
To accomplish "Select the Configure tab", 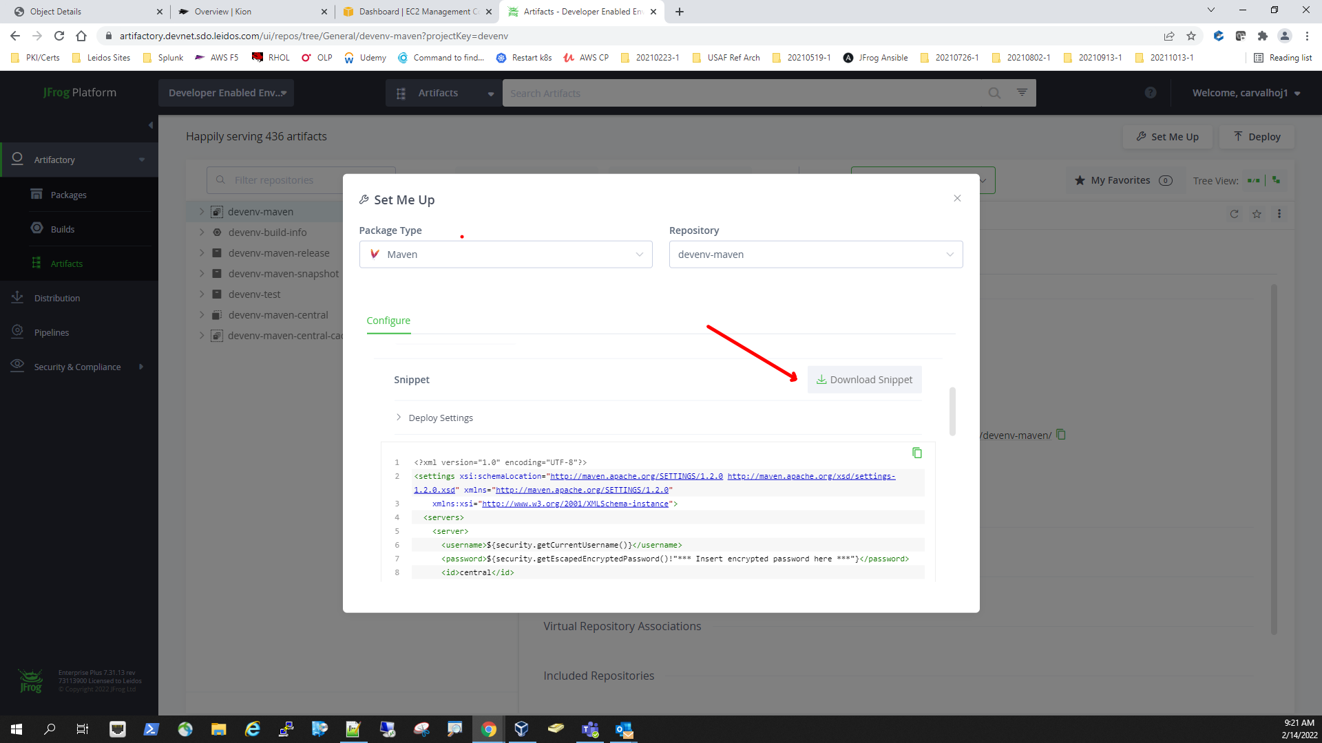I will 388,321.
